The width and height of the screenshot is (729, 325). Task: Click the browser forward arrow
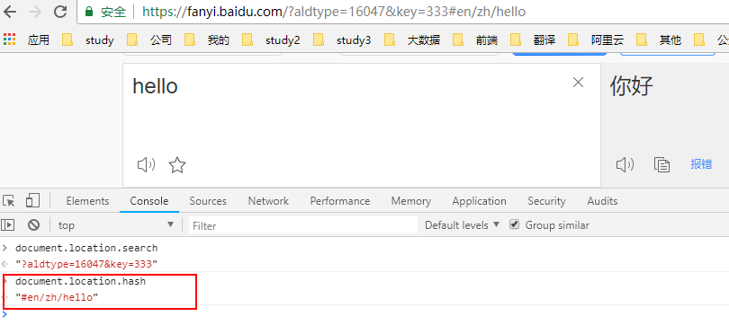[x=35, y=12]
